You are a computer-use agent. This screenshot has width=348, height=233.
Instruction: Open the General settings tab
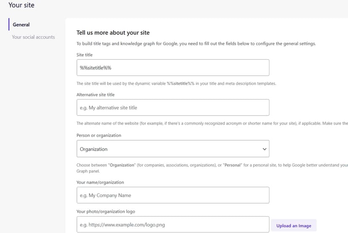[21, 25]
